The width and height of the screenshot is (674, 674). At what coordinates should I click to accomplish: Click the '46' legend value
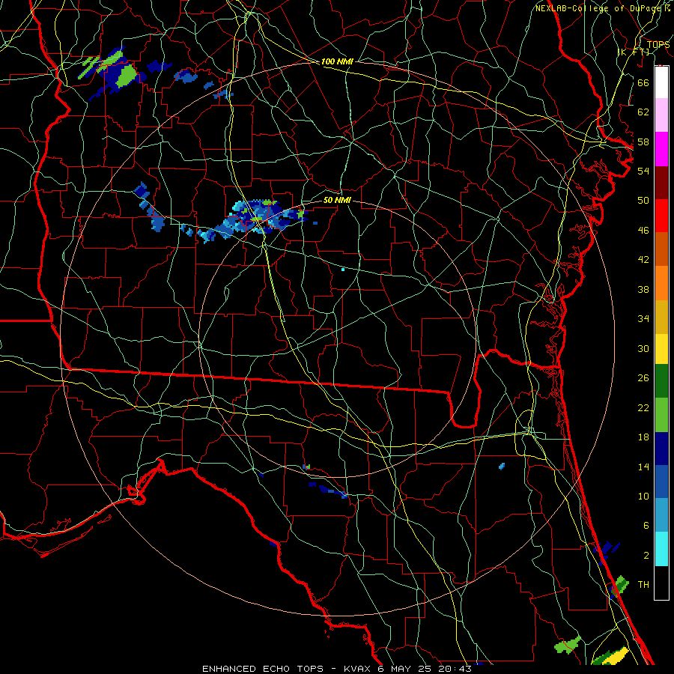pyautogui.click(x=643, y=231)
